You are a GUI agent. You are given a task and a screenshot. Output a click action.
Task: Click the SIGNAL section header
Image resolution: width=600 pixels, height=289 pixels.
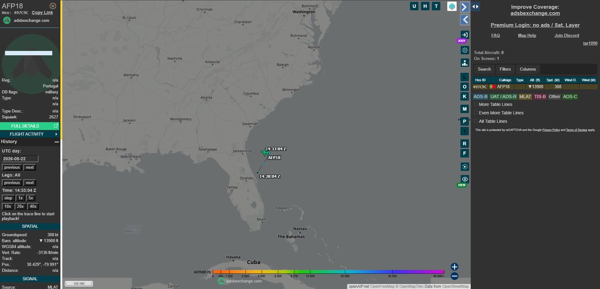29,279
